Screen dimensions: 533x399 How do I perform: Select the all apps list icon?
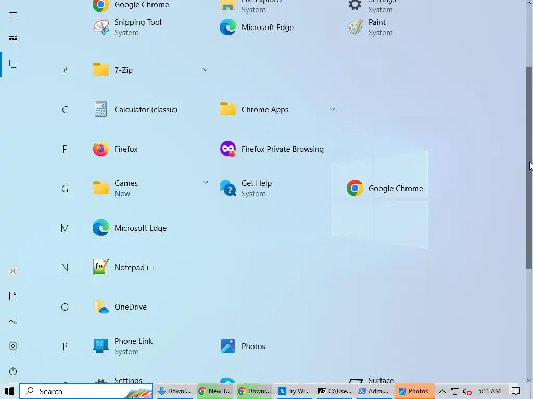(x=13, y=64)
